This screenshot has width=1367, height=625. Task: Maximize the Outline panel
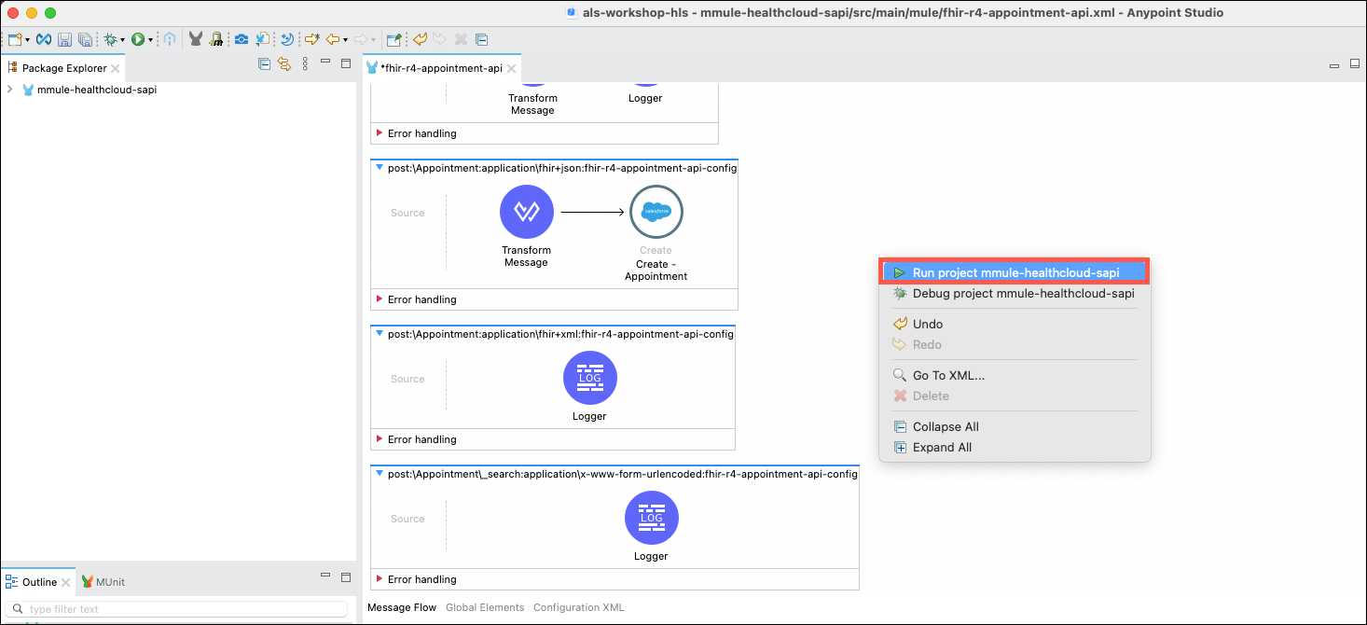point(346,577)
